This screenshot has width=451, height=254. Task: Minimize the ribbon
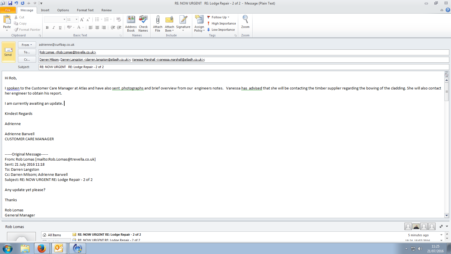pyautogui.click(x=442, y=10)
